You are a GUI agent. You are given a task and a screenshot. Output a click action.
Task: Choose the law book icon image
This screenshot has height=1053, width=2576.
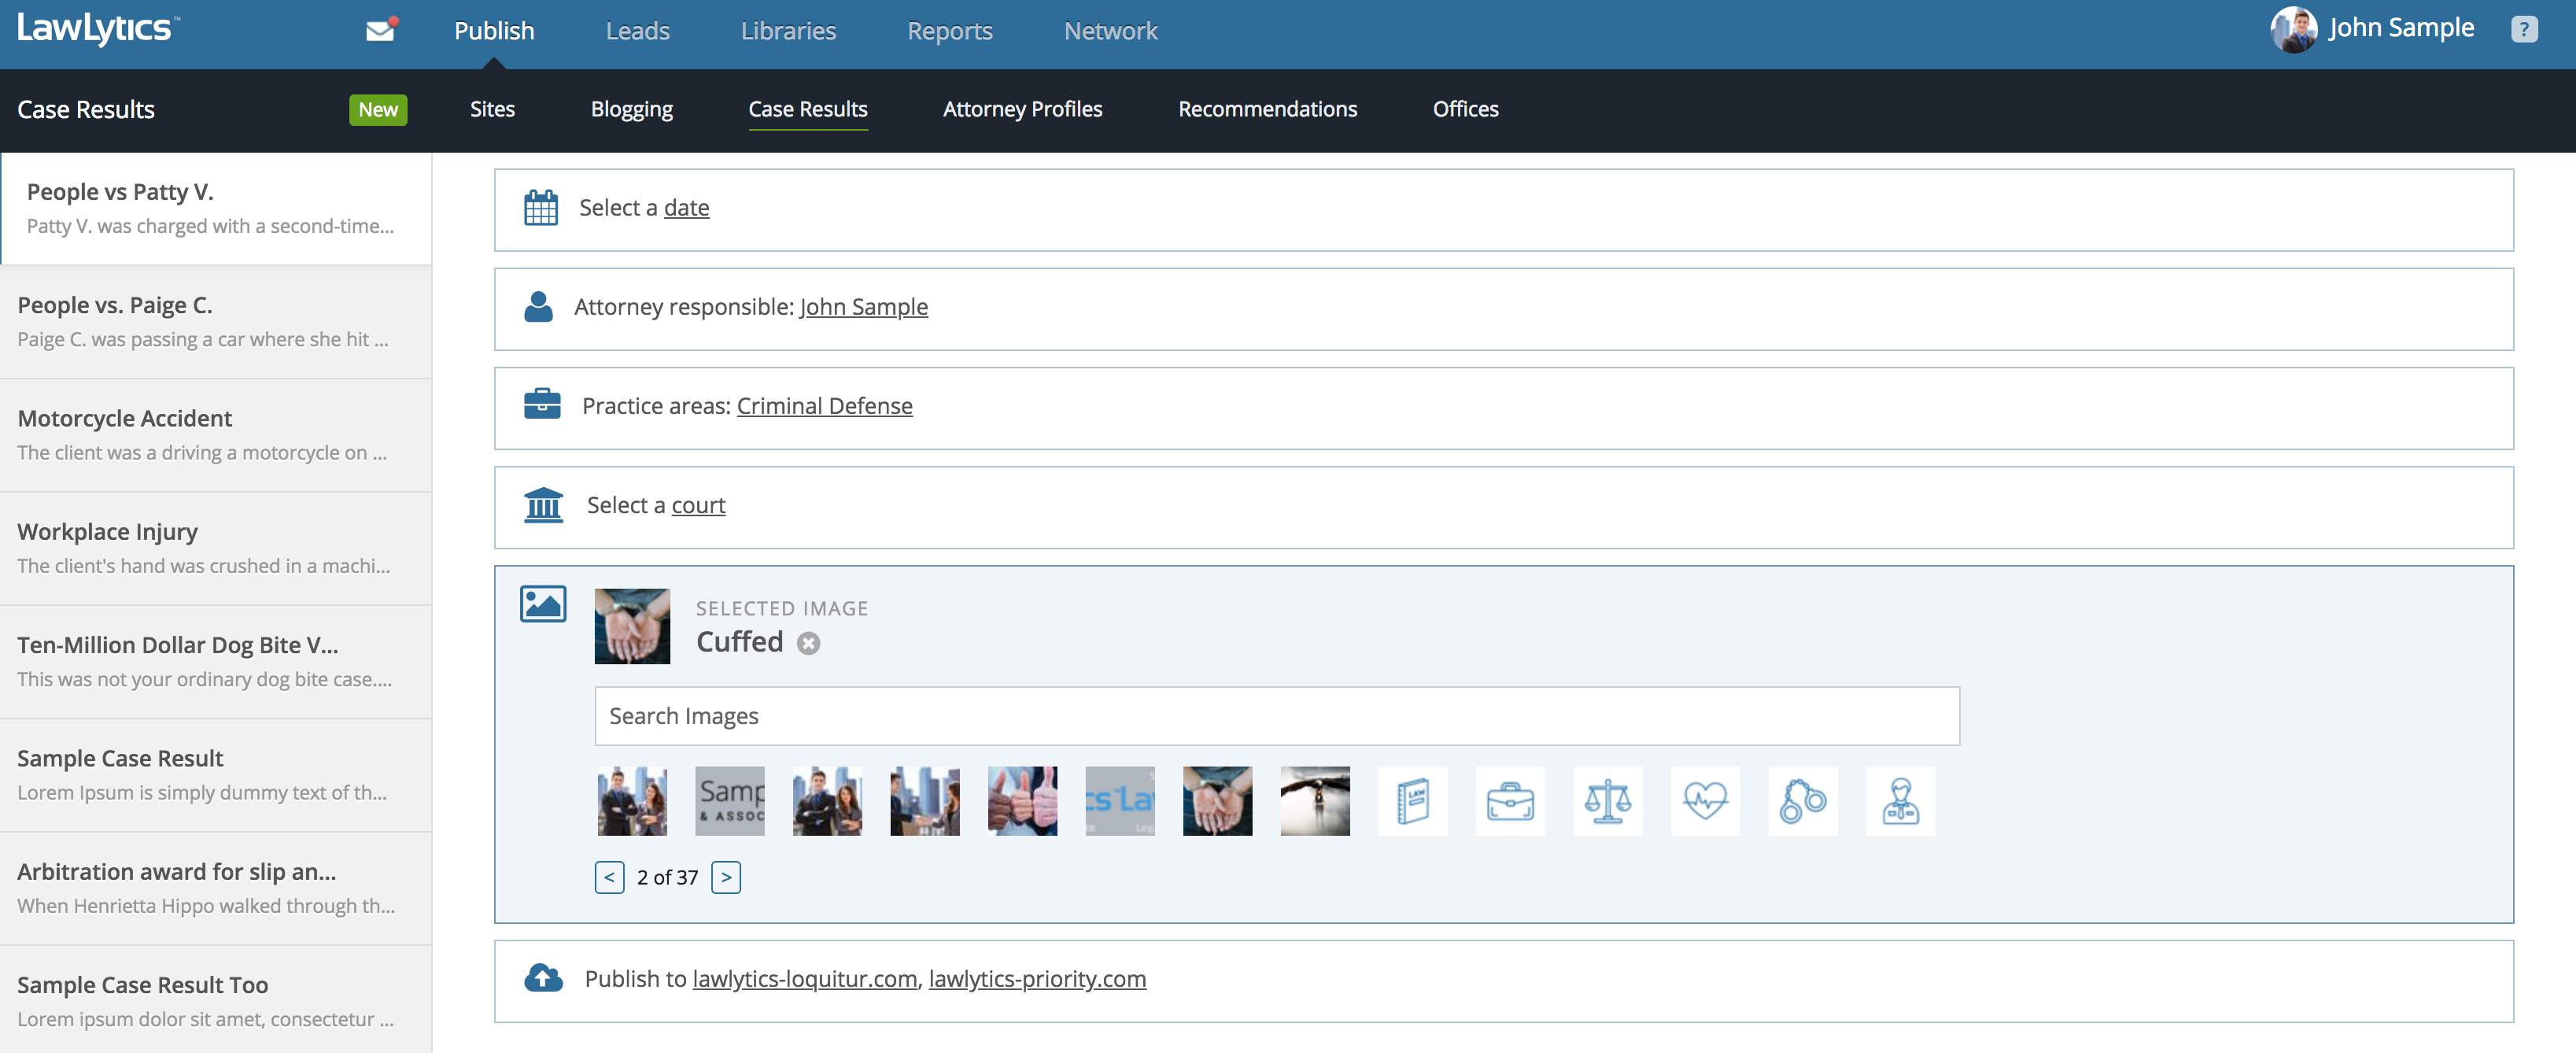coord(1412,801)
